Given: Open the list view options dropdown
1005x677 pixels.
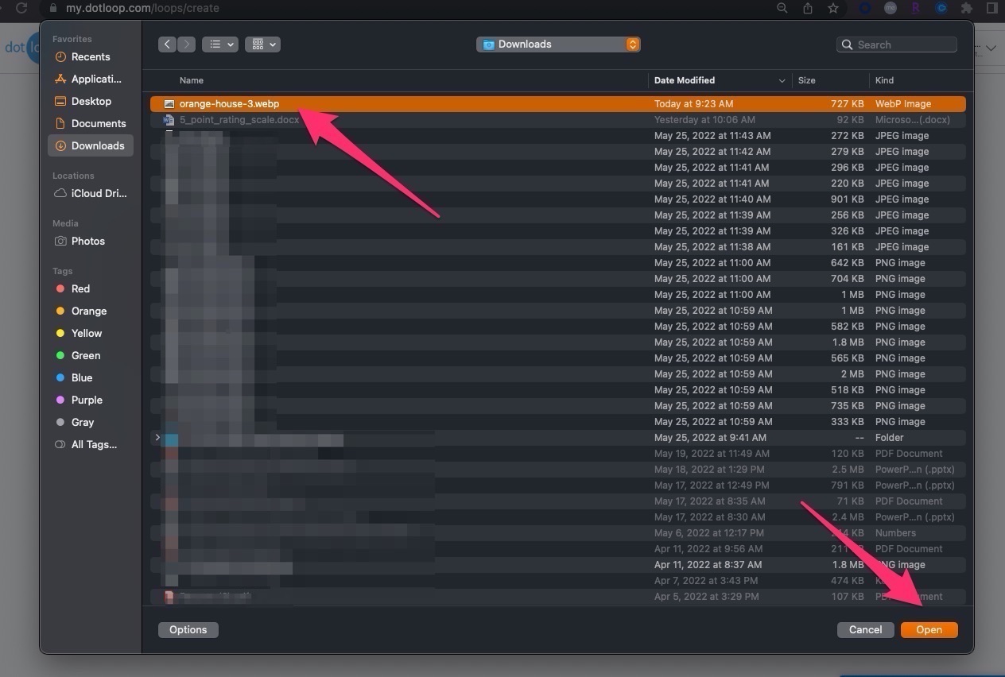Looking at the screenshot, I should coord(219,44).
